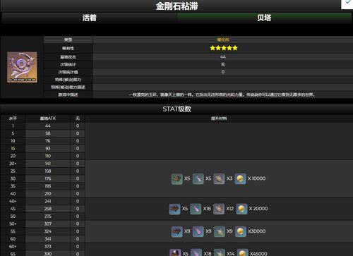Open the material icon beside X12
Image resolution: width=353 pixels, height=256 pixels.
[219, 209]
